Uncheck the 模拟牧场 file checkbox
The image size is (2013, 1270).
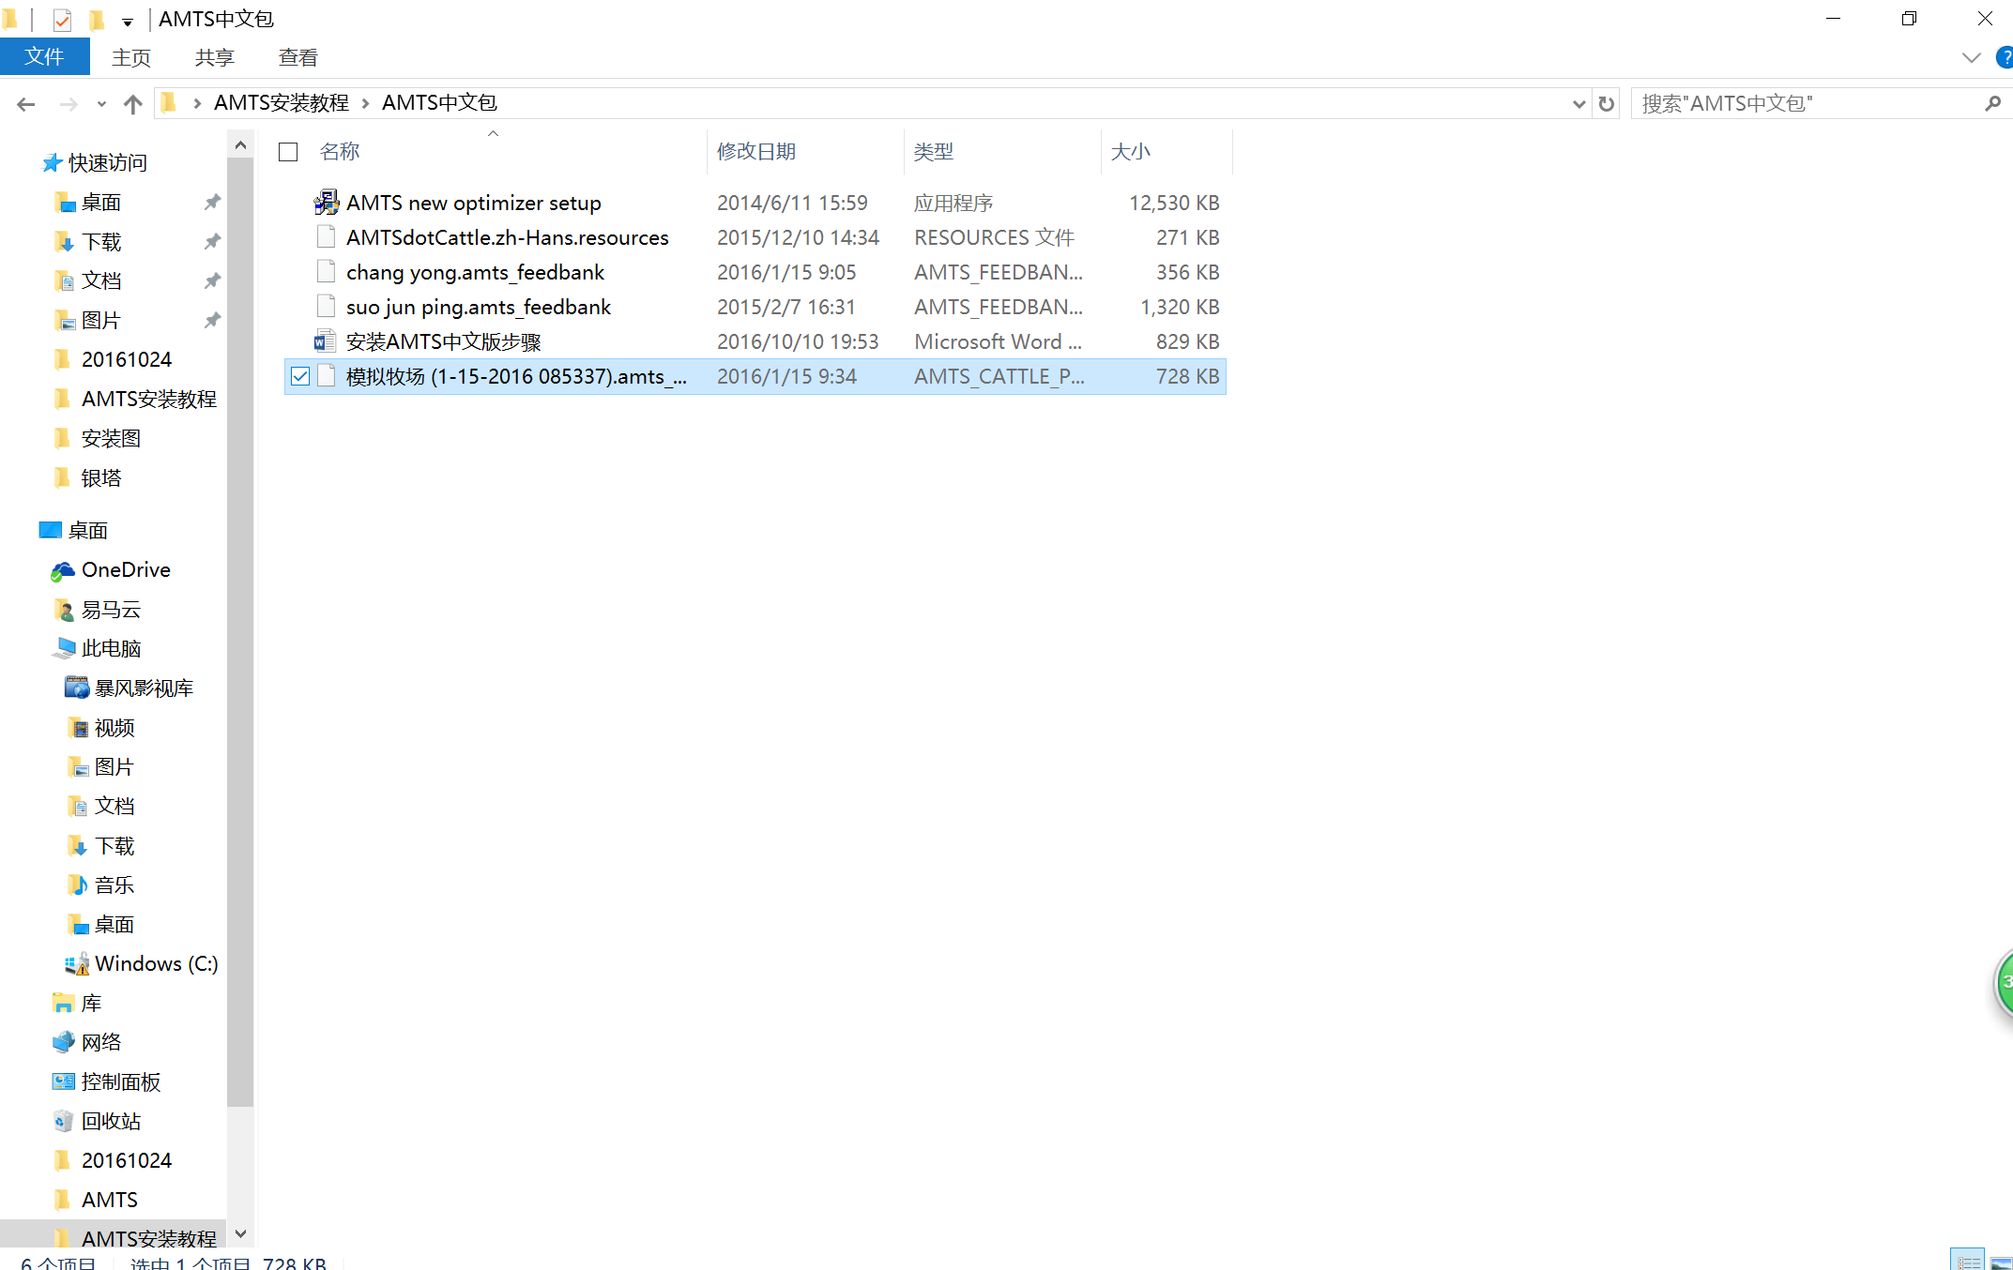tap(300, 376)
